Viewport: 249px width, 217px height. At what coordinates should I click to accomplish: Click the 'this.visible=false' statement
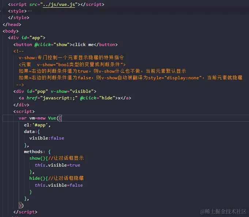coord(59,185)
